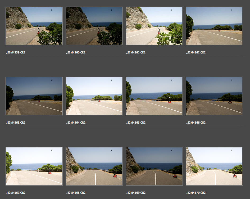
Task: Click the _E2M4568.CR2 filename label
Action: [x=76, y=193]
